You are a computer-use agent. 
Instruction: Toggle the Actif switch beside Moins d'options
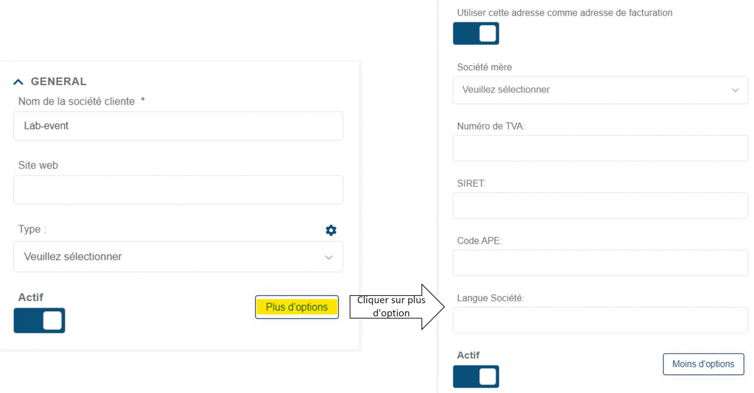click(476, 376)
